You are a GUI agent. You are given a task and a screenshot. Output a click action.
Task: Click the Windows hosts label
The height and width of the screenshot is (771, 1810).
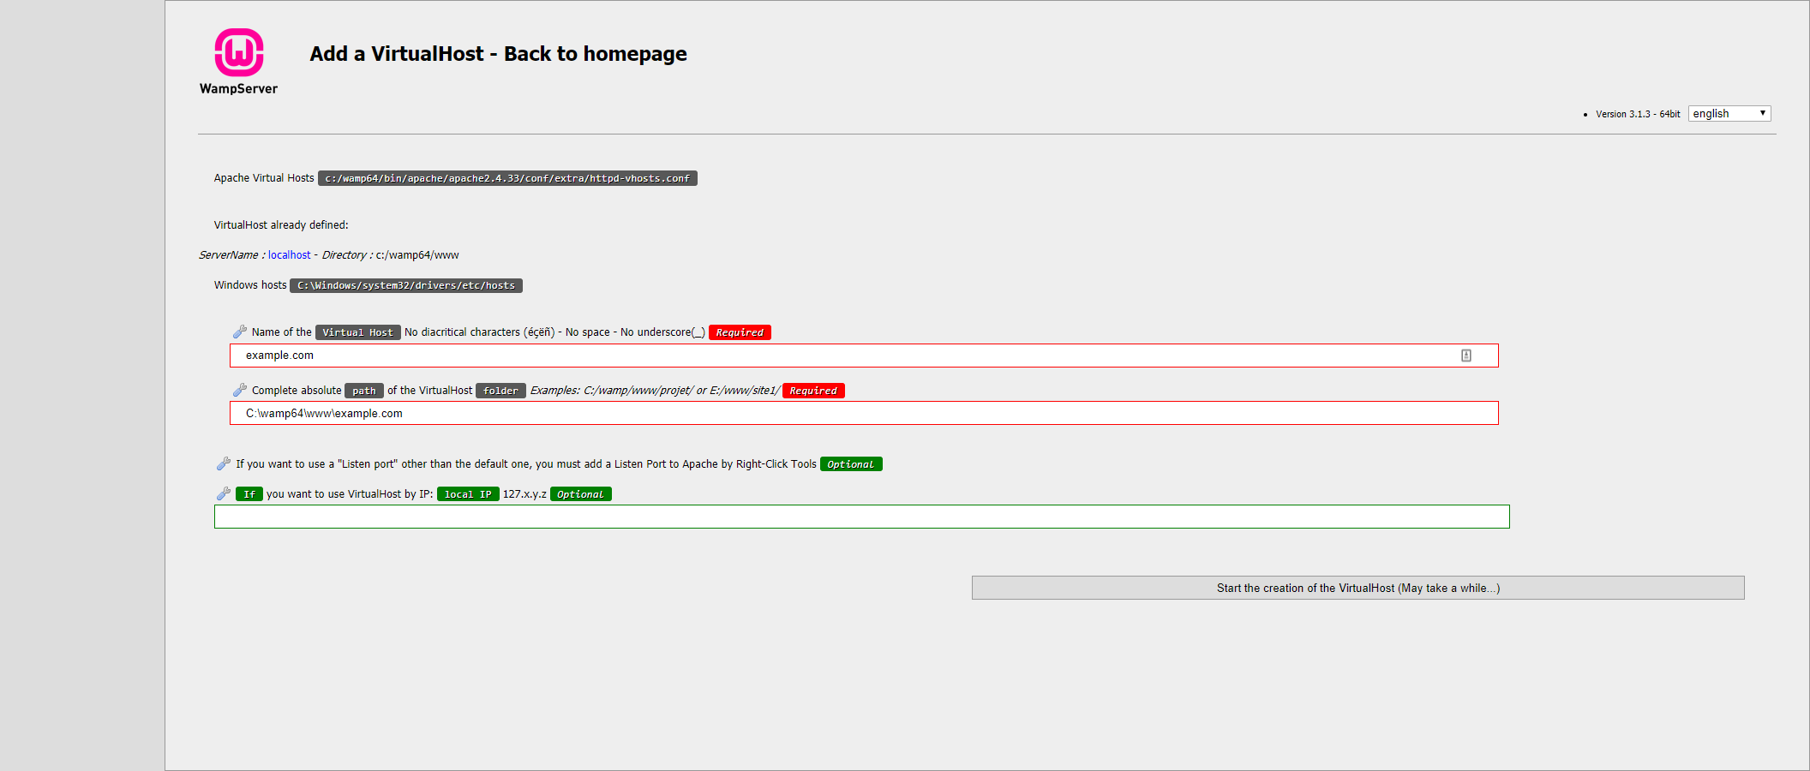pos(250,285)
